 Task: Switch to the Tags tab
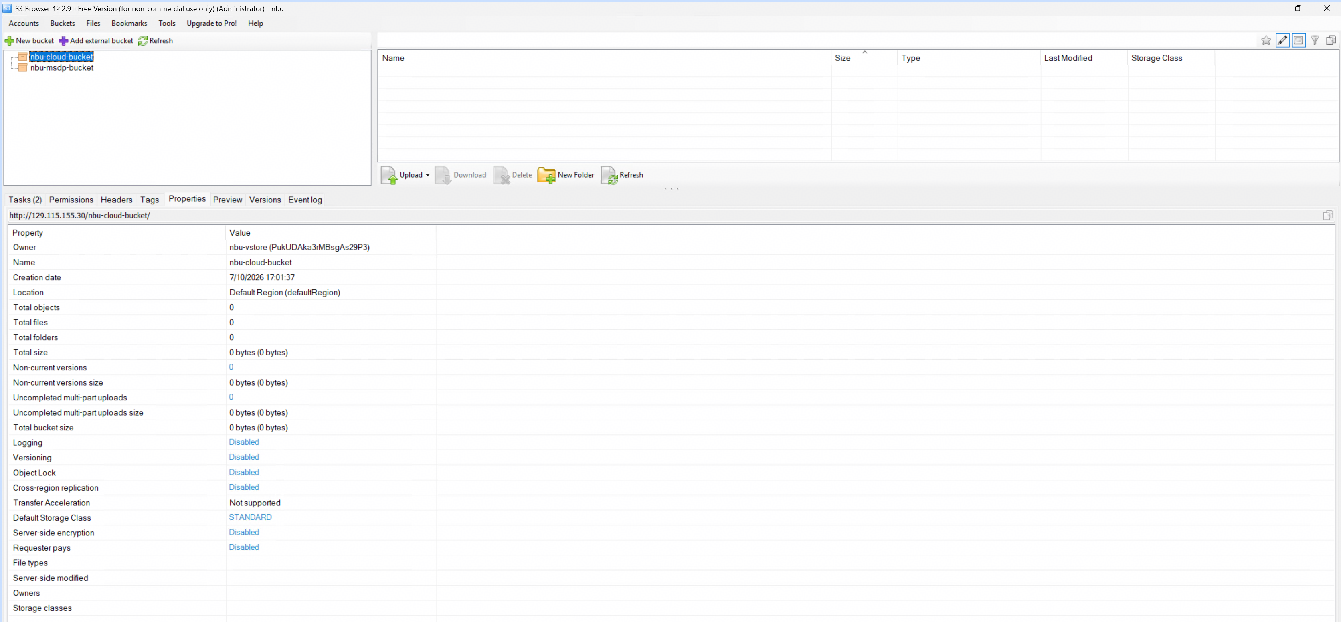click(150, 200)
